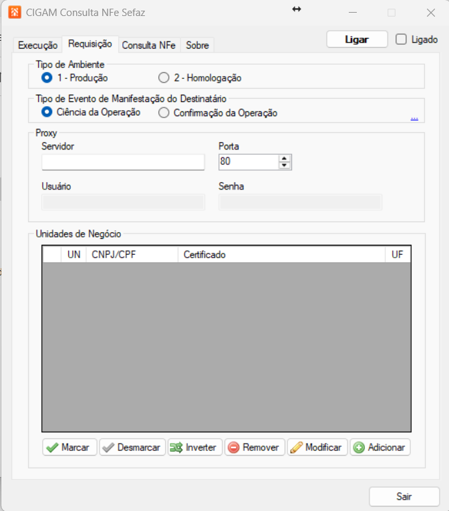Open the blue ellipsis link in event type group
The width and height of the screenshot is (449, 511).
pos(414,118)
